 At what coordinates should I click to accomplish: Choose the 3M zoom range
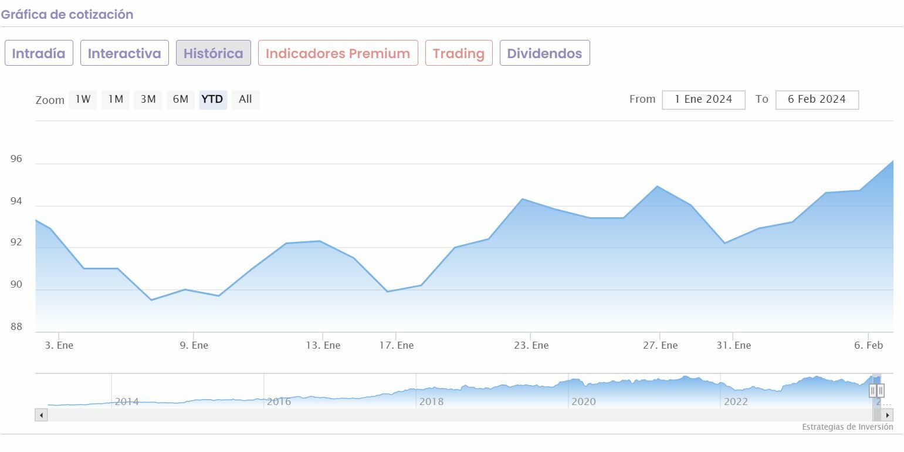[148, 100]
